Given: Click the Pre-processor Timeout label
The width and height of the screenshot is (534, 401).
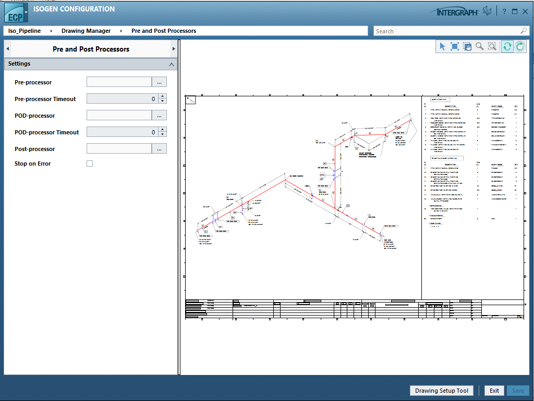Looking at the screenshot, I should 45,99.
